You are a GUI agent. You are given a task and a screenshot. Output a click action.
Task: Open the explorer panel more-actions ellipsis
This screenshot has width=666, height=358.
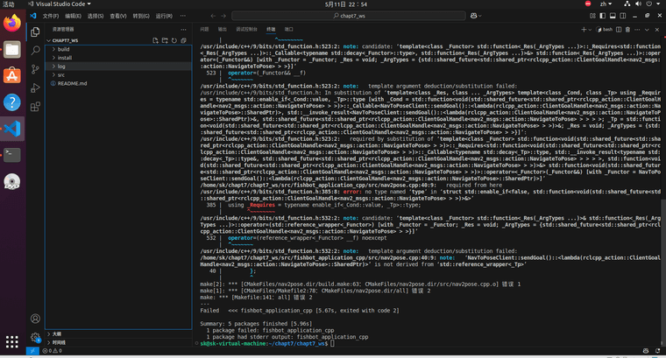[183, 29]
